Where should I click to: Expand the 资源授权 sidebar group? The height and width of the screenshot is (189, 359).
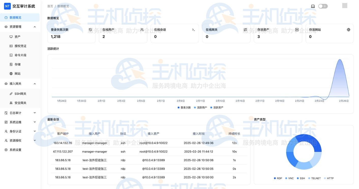(20, 140)
